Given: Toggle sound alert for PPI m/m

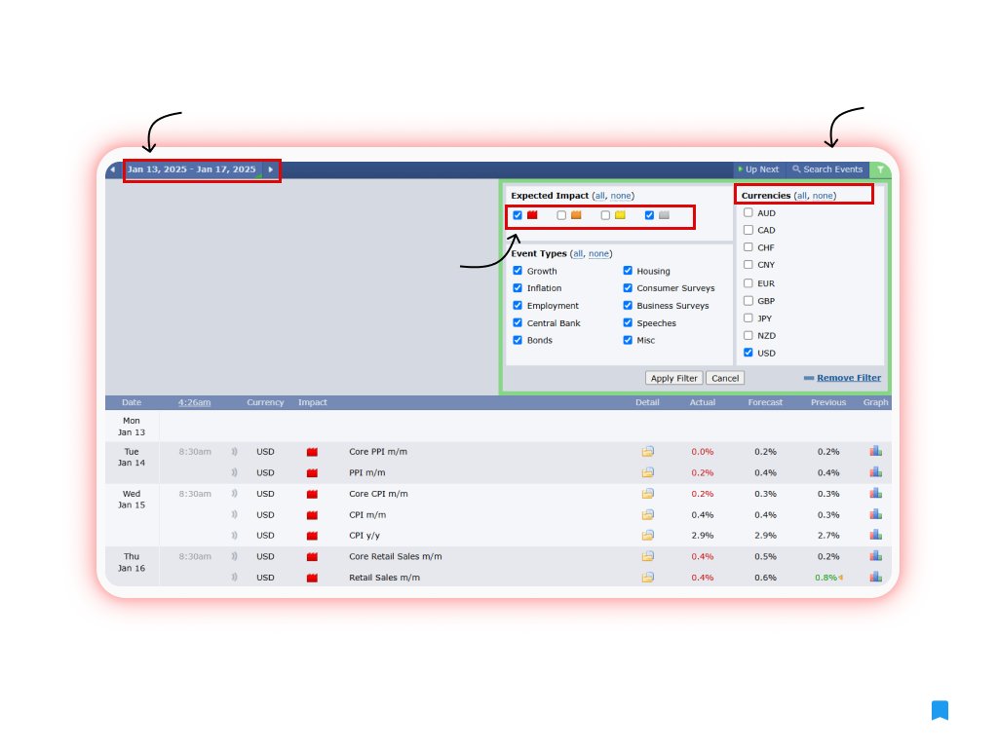Looking at the screenshot, I should click(x=234, y=472).
